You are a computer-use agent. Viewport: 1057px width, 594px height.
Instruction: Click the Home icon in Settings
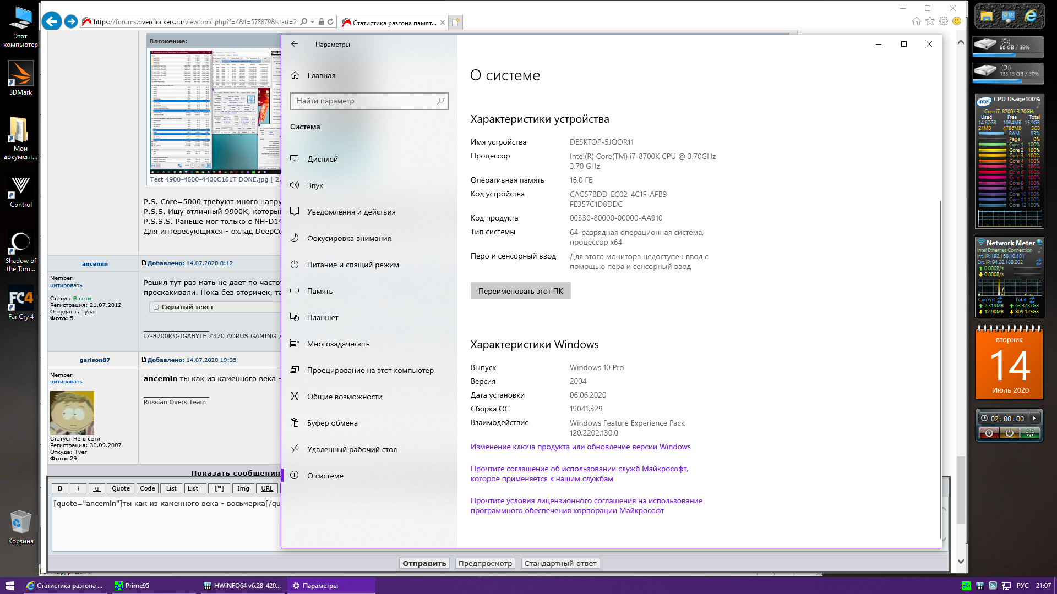[x=295, y=75]
